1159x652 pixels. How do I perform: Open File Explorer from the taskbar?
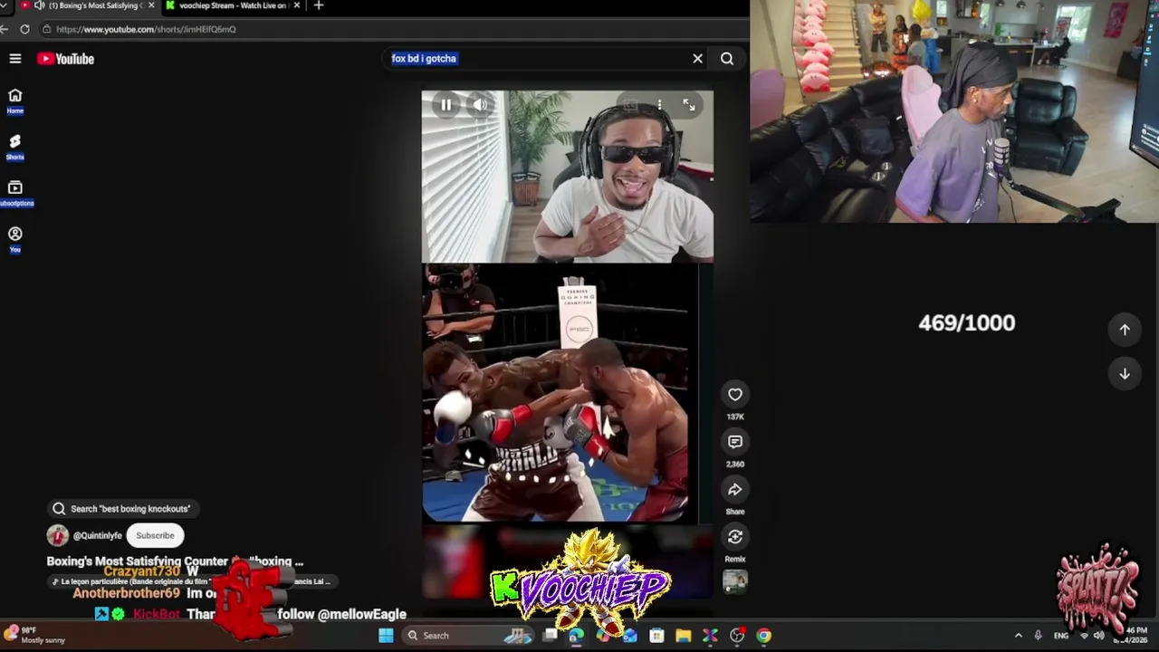[684, 636]
